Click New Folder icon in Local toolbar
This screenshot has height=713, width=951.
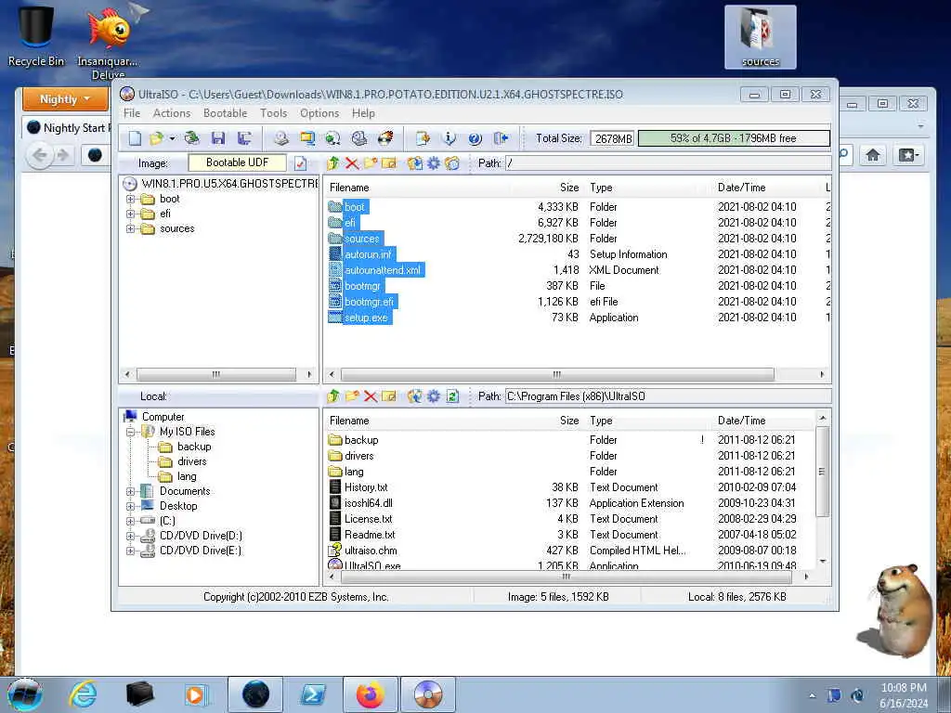[x=352, y=396]
